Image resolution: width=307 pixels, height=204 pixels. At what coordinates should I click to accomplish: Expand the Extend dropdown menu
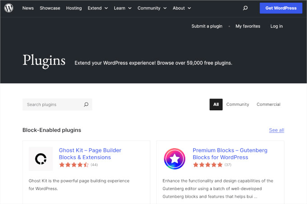coord(98,8)
